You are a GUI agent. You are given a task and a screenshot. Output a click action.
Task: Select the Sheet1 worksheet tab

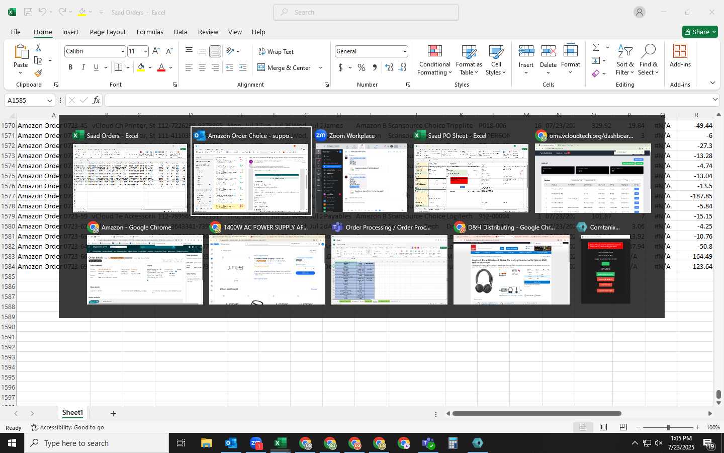pyautogui.click(x=72, y=413)
